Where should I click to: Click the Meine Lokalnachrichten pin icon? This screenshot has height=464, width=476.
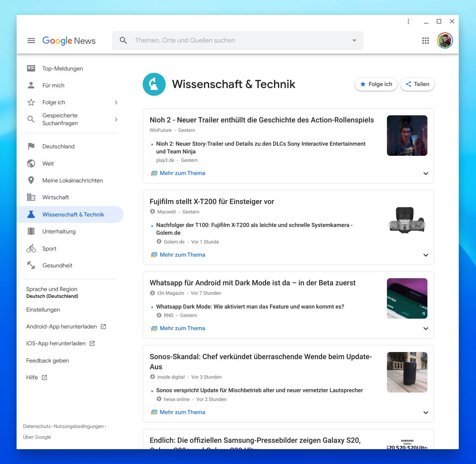pyautogui.click(x=31, y=180)
